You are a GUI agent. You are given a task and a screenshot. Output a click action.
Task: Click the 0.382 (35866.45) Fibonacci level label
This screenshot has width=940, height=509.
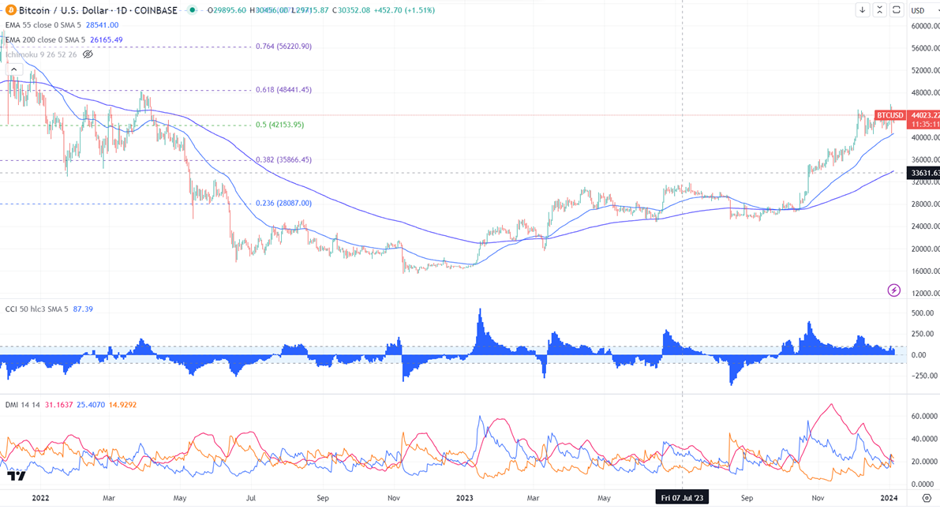(x=283, y=160)
